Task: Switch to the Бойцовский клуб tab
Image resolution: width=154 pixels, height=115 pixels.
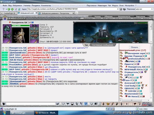Action: 27,13
